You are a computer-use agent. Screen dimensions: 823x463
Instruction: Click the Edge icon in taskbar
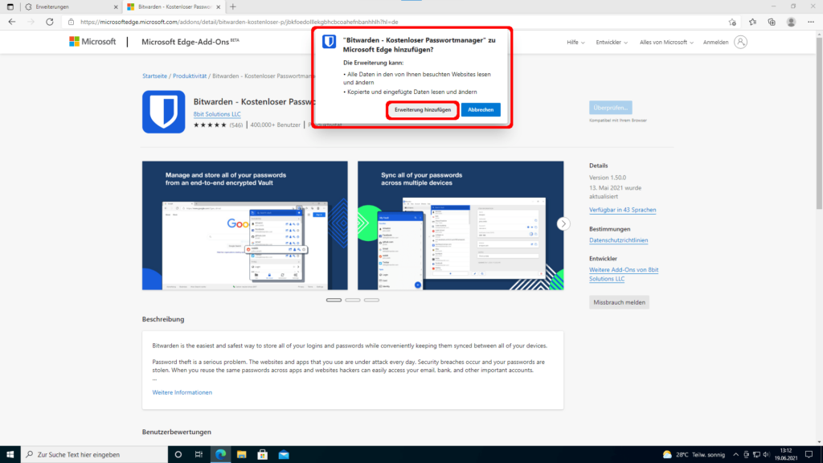(220, 455)
